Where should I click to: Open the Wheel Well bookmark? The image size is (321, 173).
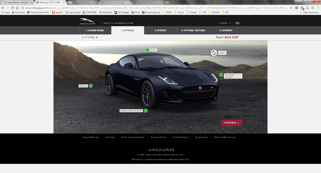pyautogui.click(x=106, y=12)
